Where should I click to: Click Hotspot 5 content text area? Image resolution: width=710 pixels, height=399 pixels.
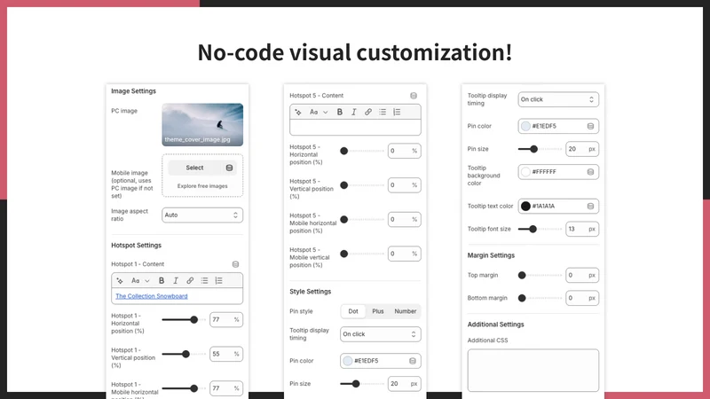[x=356, y=128]
